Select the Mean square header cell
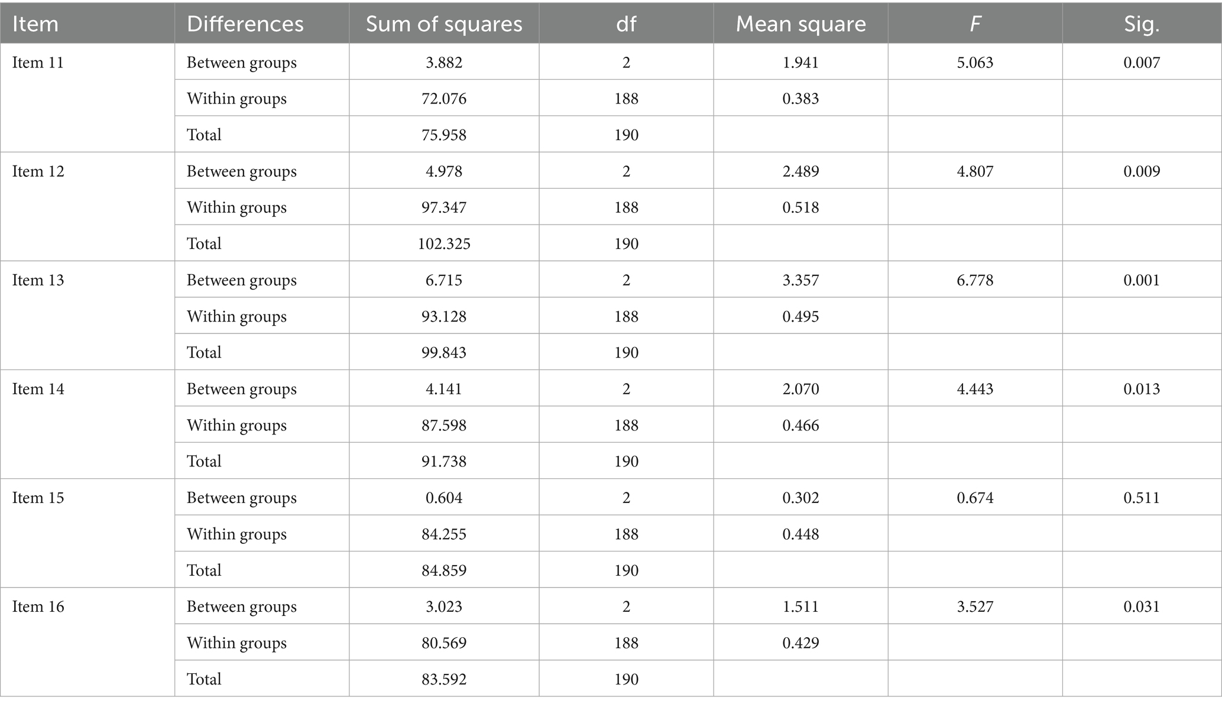Image resolution: width=1222 pixels, height=707 pixels. pyautogui.click(x=800, y=24)
